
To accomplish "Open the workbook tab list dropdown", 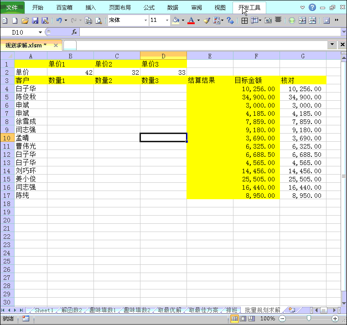I will pyautogui.click(x=332, y=45).
